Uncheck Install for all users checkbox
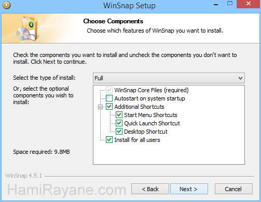 point(109,140)
